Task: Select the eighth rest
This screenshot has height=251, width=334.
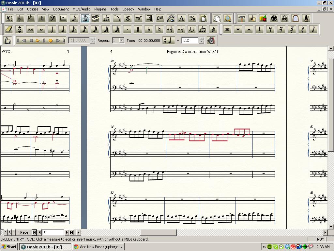Action: [270, 29]
